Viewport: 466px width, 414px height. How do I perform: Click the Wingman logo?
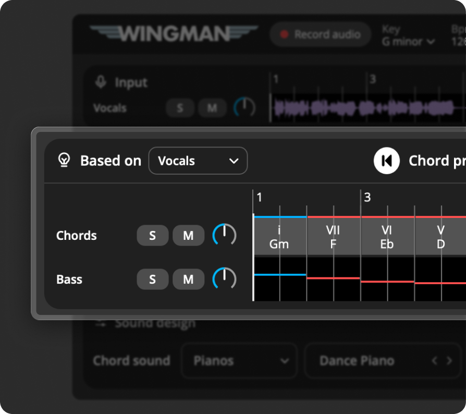coord(174,34)
